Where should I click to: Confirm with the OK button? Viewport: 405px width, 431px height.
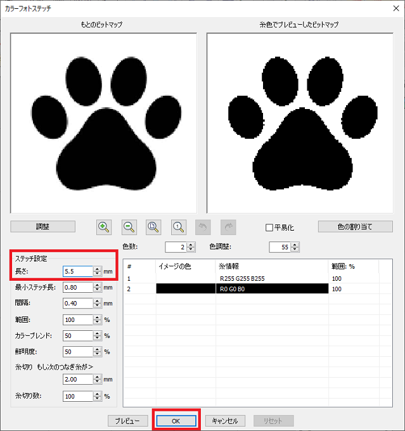tap(176, 421)
